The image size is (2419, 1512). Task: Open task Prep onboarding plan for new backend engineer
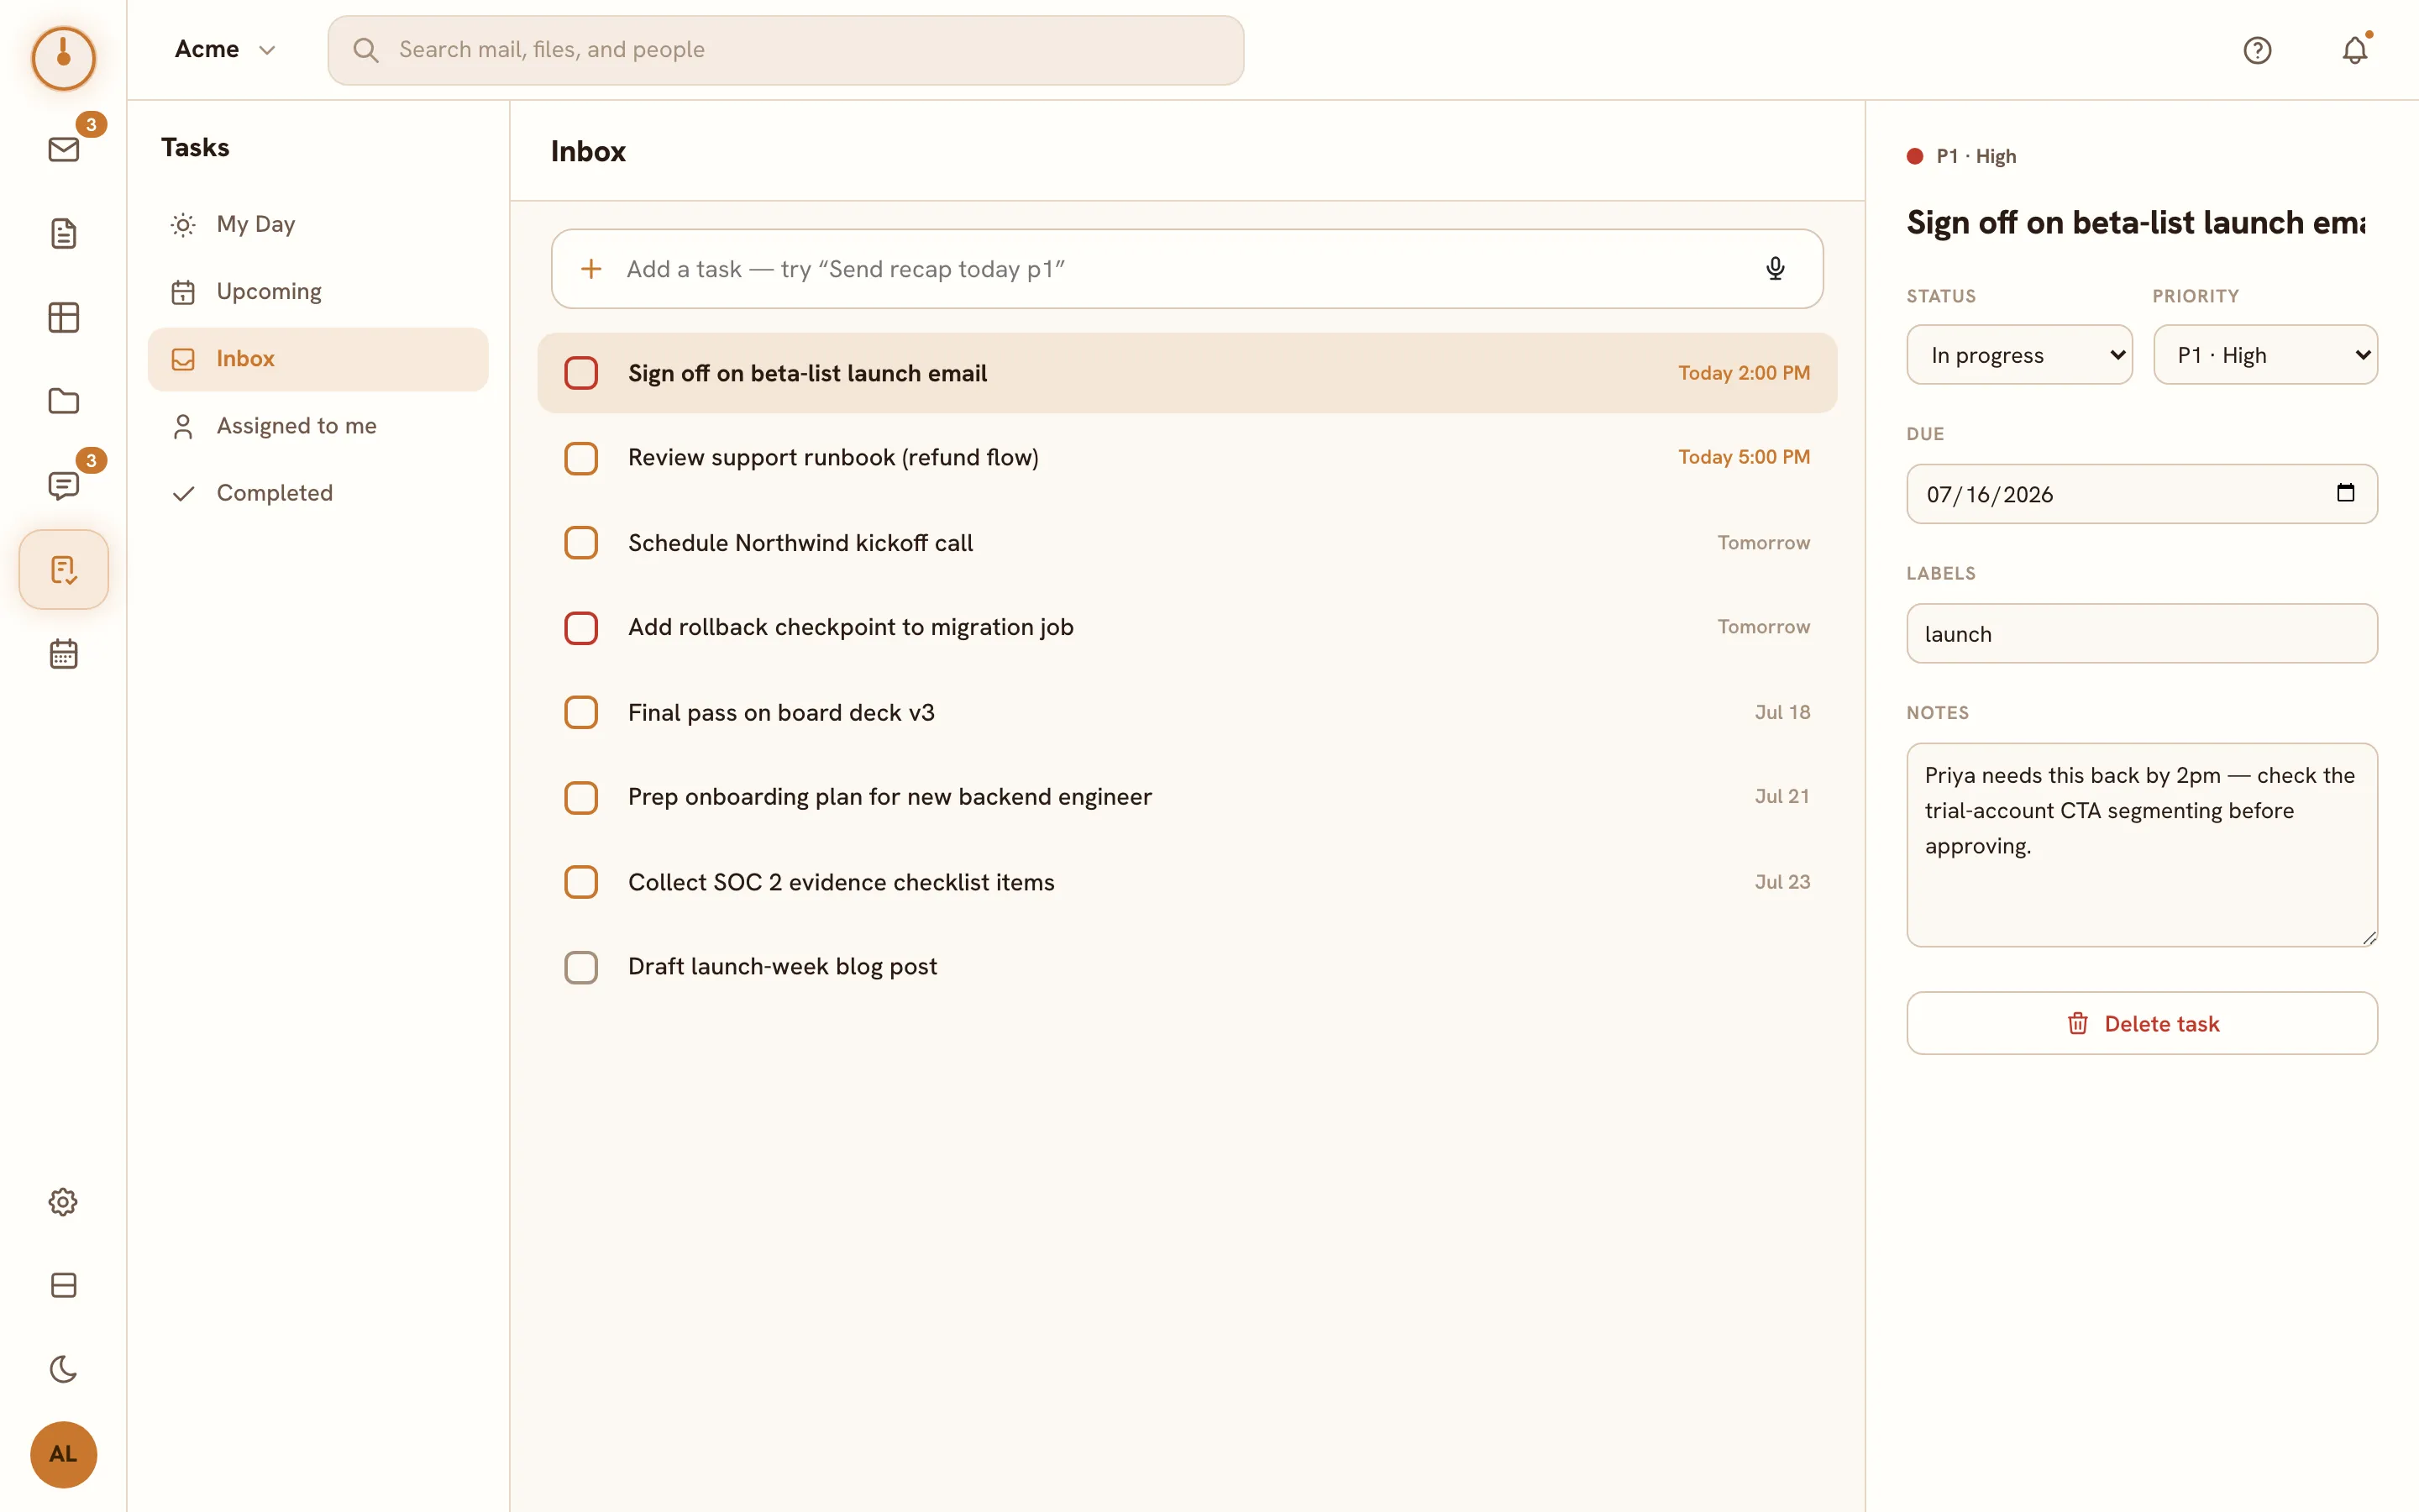point(1188,798)
